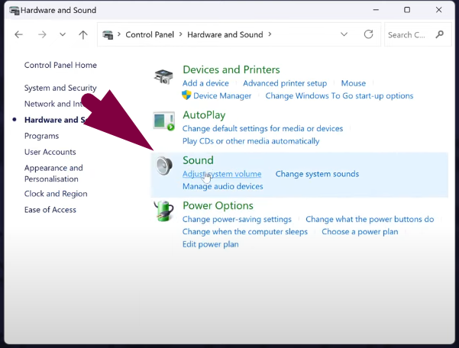Go up one level arrow

[83, 35]
